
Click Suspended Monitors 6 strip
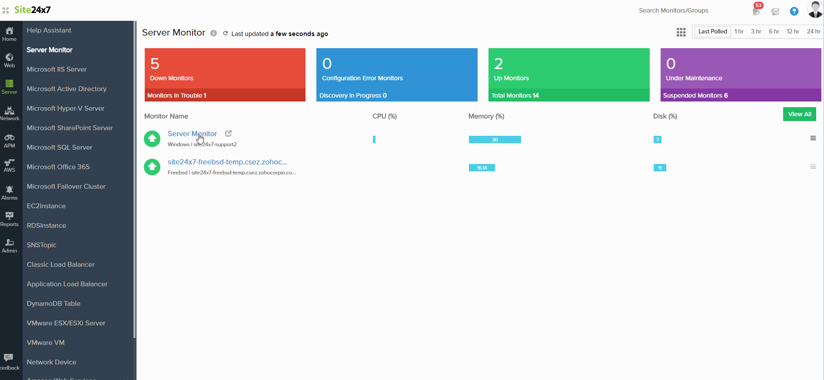point(741,95)
